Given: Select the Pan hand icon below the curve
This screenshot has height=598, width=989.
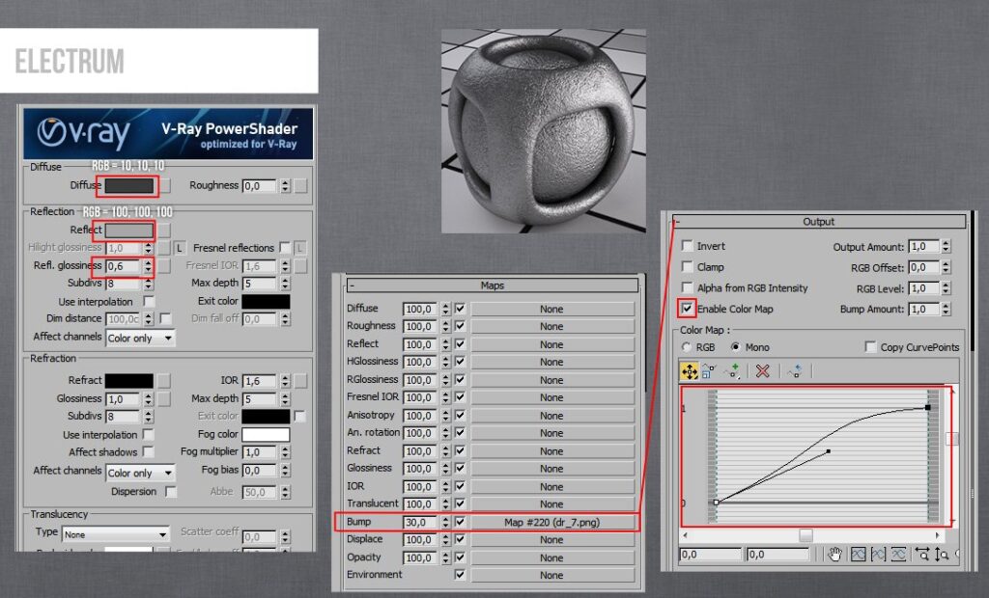Looking at the screenshot, I should point(834,555).
